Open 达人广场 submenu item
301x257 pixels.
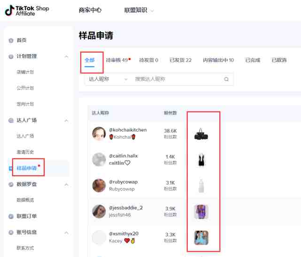coord(25,136)
